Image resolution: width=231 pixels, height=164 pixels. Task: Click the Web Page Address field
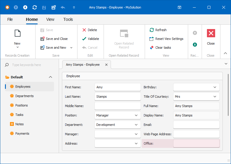click(196, 134)
